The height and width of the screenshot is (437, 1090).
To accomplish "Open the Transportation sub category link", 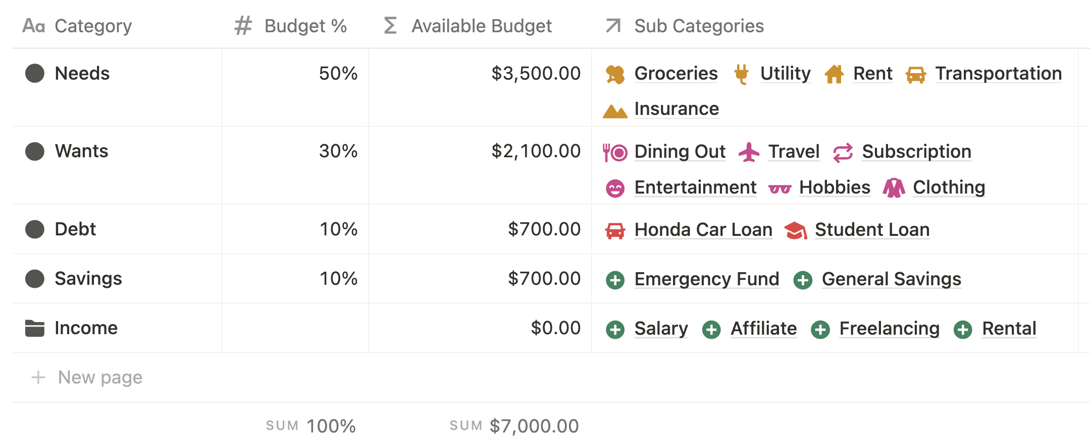I will [x=998, y=74].
